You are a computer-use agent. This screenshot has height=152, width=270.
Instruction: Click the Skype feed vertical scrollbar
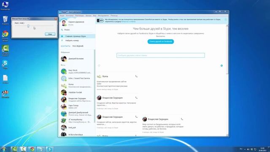[x=227, y=50]
